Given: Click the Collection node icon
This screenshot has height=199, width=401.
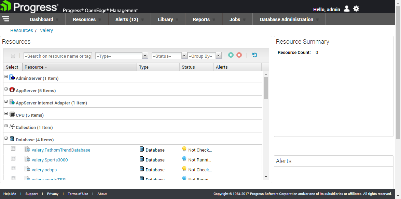Looking at the screenshot, I should 12,126.
